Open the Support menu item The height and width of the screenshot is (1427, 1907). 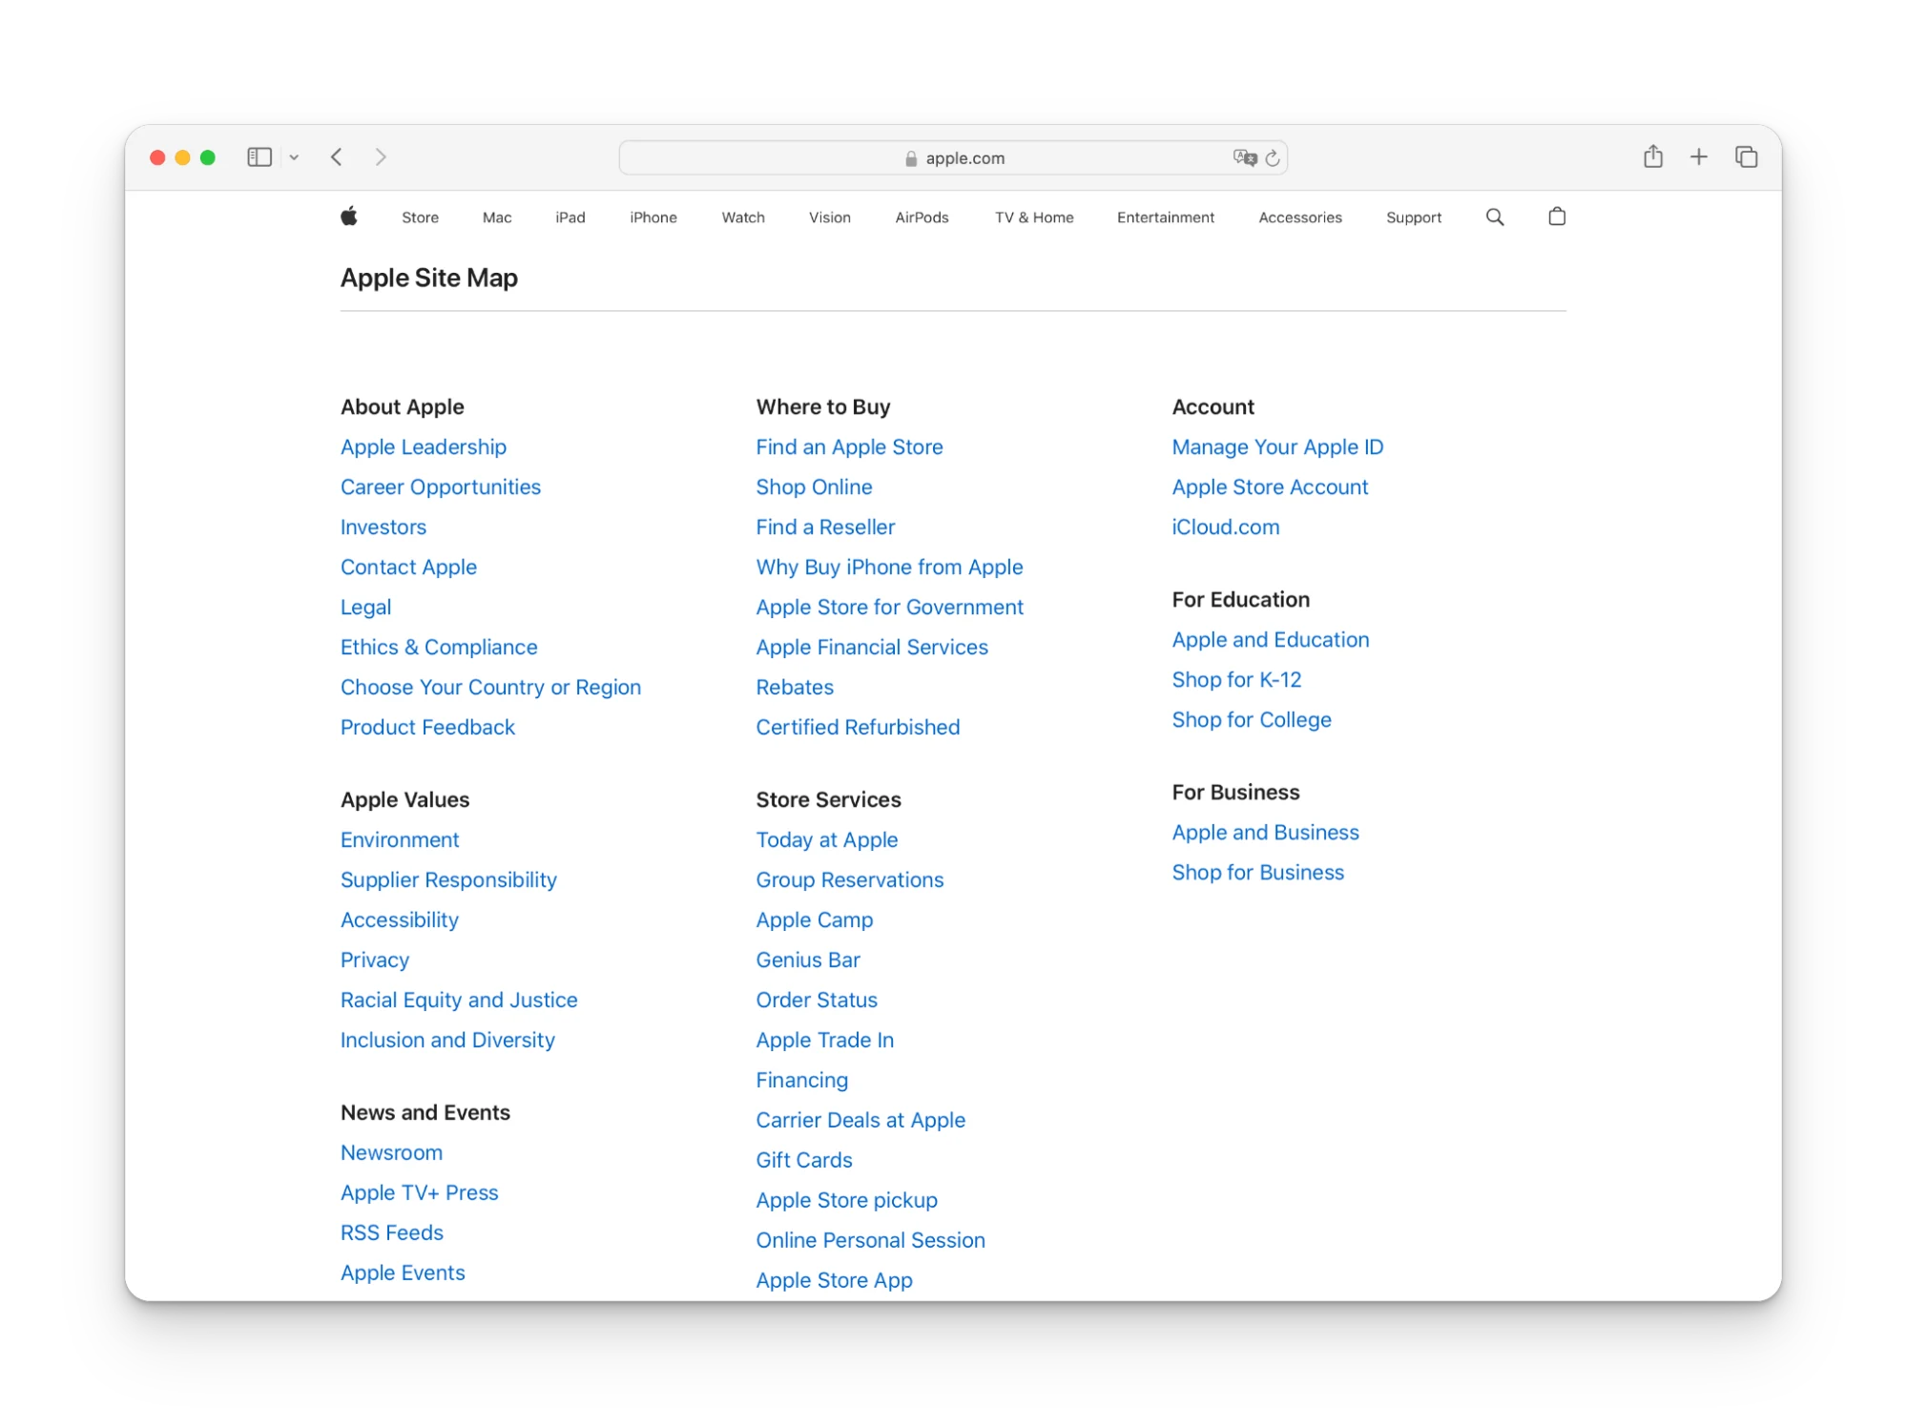point(1414,217)
